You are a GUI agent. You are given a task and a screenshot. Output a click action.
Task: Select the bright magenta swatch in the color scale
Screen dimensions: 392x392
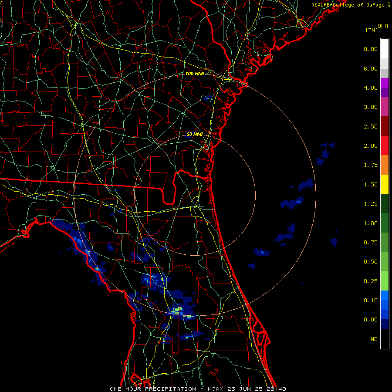[x=385, y=83]
